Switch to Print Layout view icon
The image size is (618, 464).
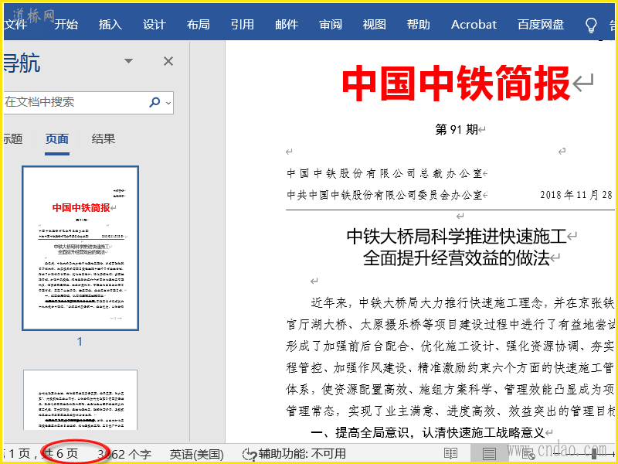(489, 454)
